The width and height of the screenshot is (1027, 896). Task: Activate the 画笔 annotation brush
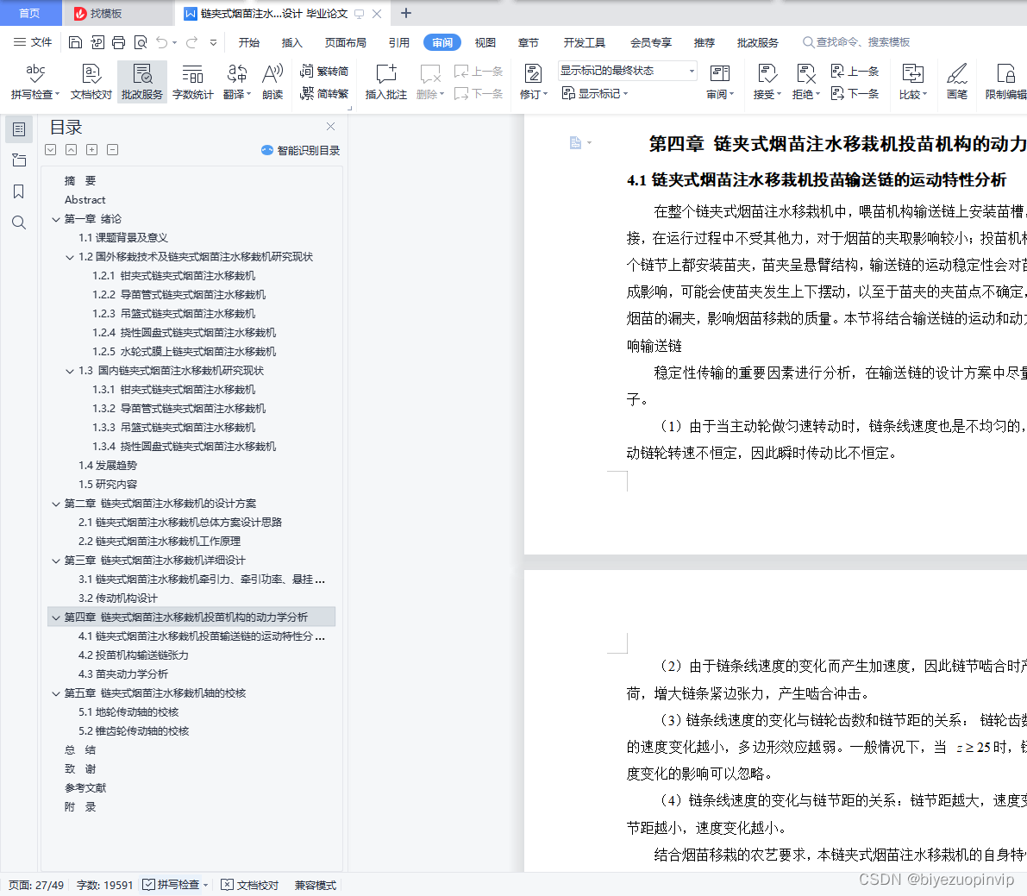956,81
